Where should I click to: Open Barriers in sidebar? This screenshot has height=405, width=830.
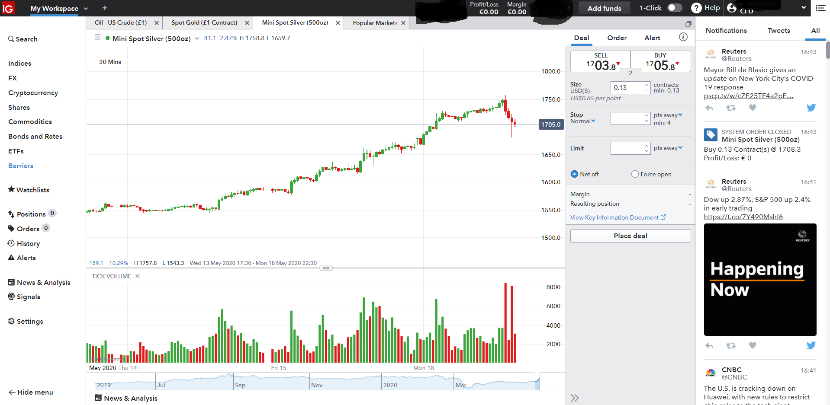(x=21, y=166)
